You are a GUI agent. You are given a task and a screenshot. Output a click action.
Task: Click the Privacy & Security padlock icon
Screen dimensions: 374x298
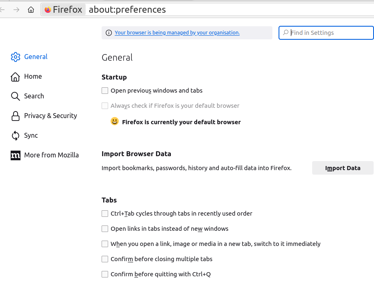click(16, 116)
